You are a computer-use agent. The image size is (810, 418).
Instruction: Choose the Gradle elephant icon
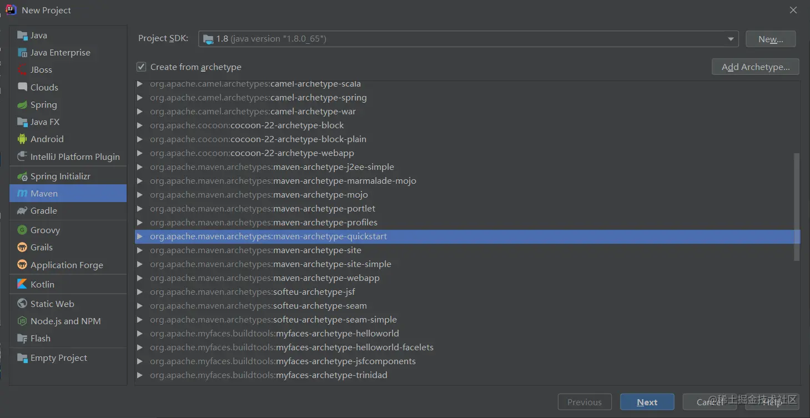(x=22, y=210)
